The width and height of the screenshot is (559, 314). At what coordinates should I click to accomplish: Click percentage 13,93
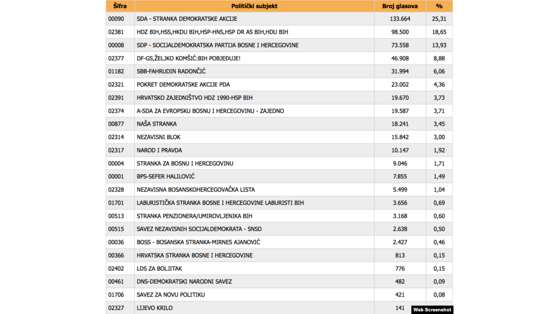439,45
